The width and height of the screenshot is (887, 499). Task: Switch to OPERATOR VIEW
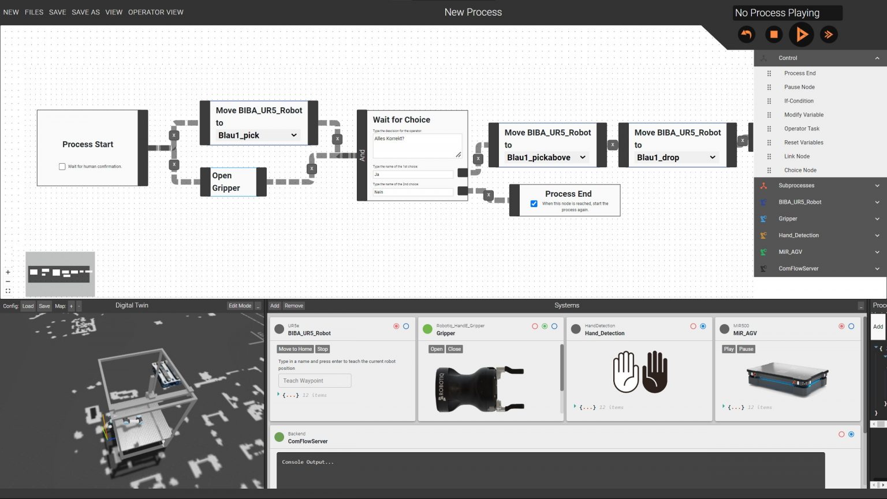155,12
